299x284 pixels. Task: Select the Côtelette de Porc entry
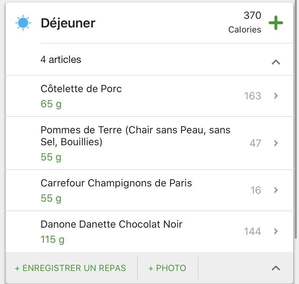(x=81, y=89)
